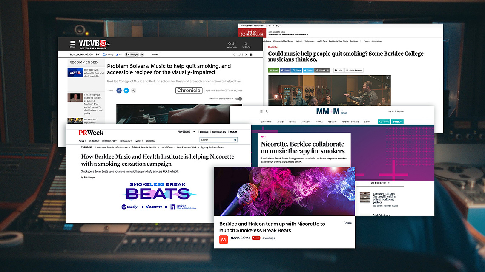The height and width of the screenshot is (272, 485).
Task: Click the Change location button
Action: click(132, 54)
